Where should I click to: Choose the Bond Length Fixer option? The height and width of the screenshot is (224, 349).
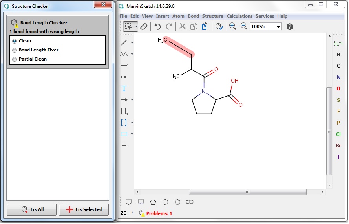pyautogui.click(x=15, y=50)
